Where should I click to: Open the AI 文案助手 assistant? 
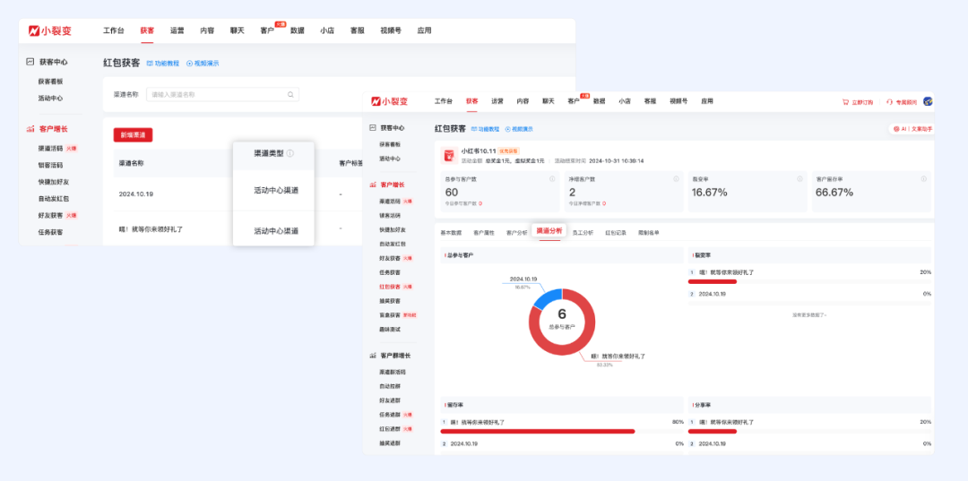[x=911, y=129]
